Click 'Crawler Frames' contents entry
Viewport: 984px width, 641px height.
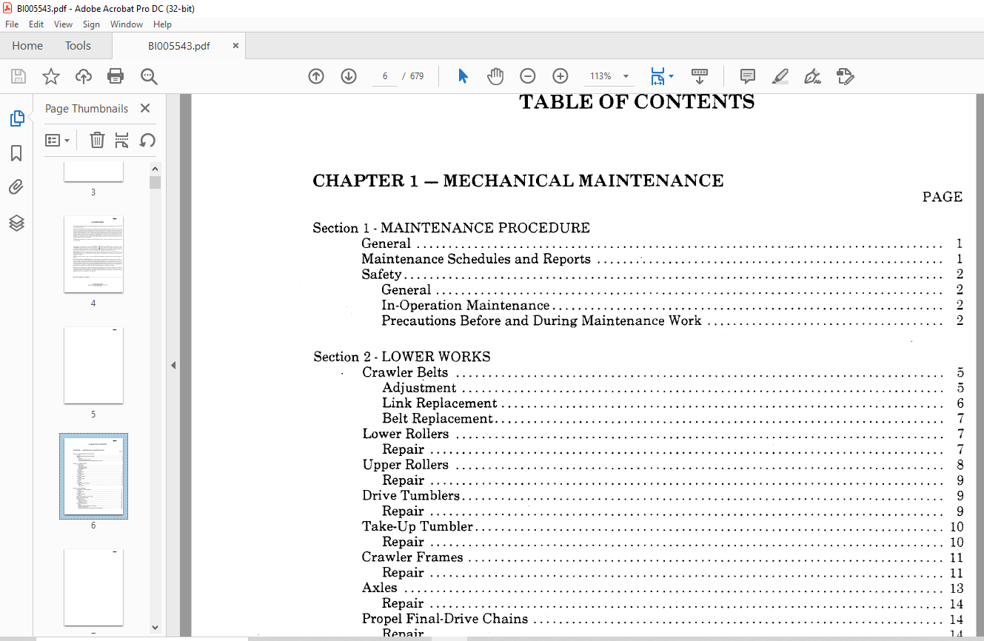click(x=412, y=557)
